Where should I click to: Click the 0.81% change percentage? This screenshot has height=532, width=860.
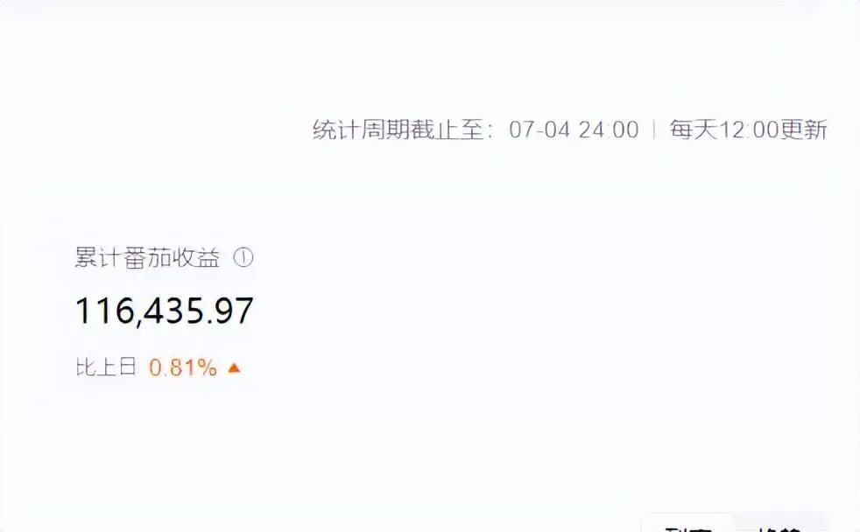pos(183,367)
